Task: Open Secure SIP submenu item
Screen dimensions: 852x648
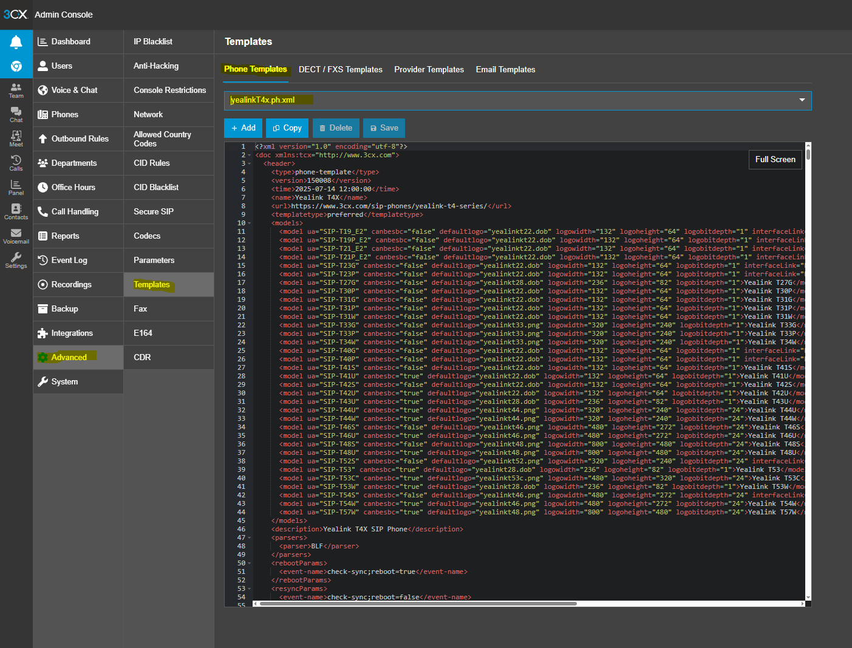Action: [x=169, y=211]
